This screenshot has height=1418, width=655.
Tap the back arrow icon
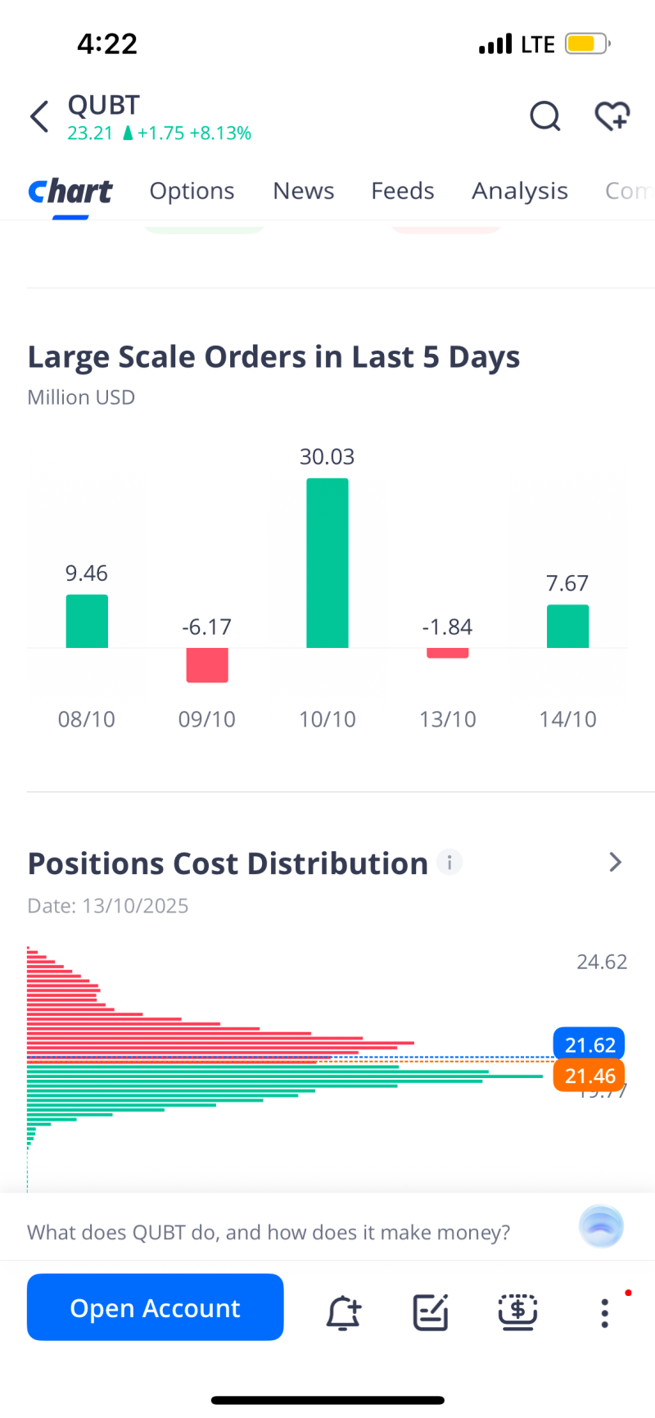tap(39, 116)
